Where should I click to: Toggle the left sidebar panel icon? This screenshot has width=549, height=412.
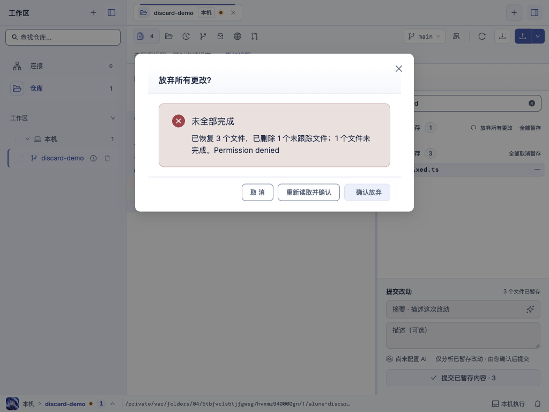click(x=112, y=13)
